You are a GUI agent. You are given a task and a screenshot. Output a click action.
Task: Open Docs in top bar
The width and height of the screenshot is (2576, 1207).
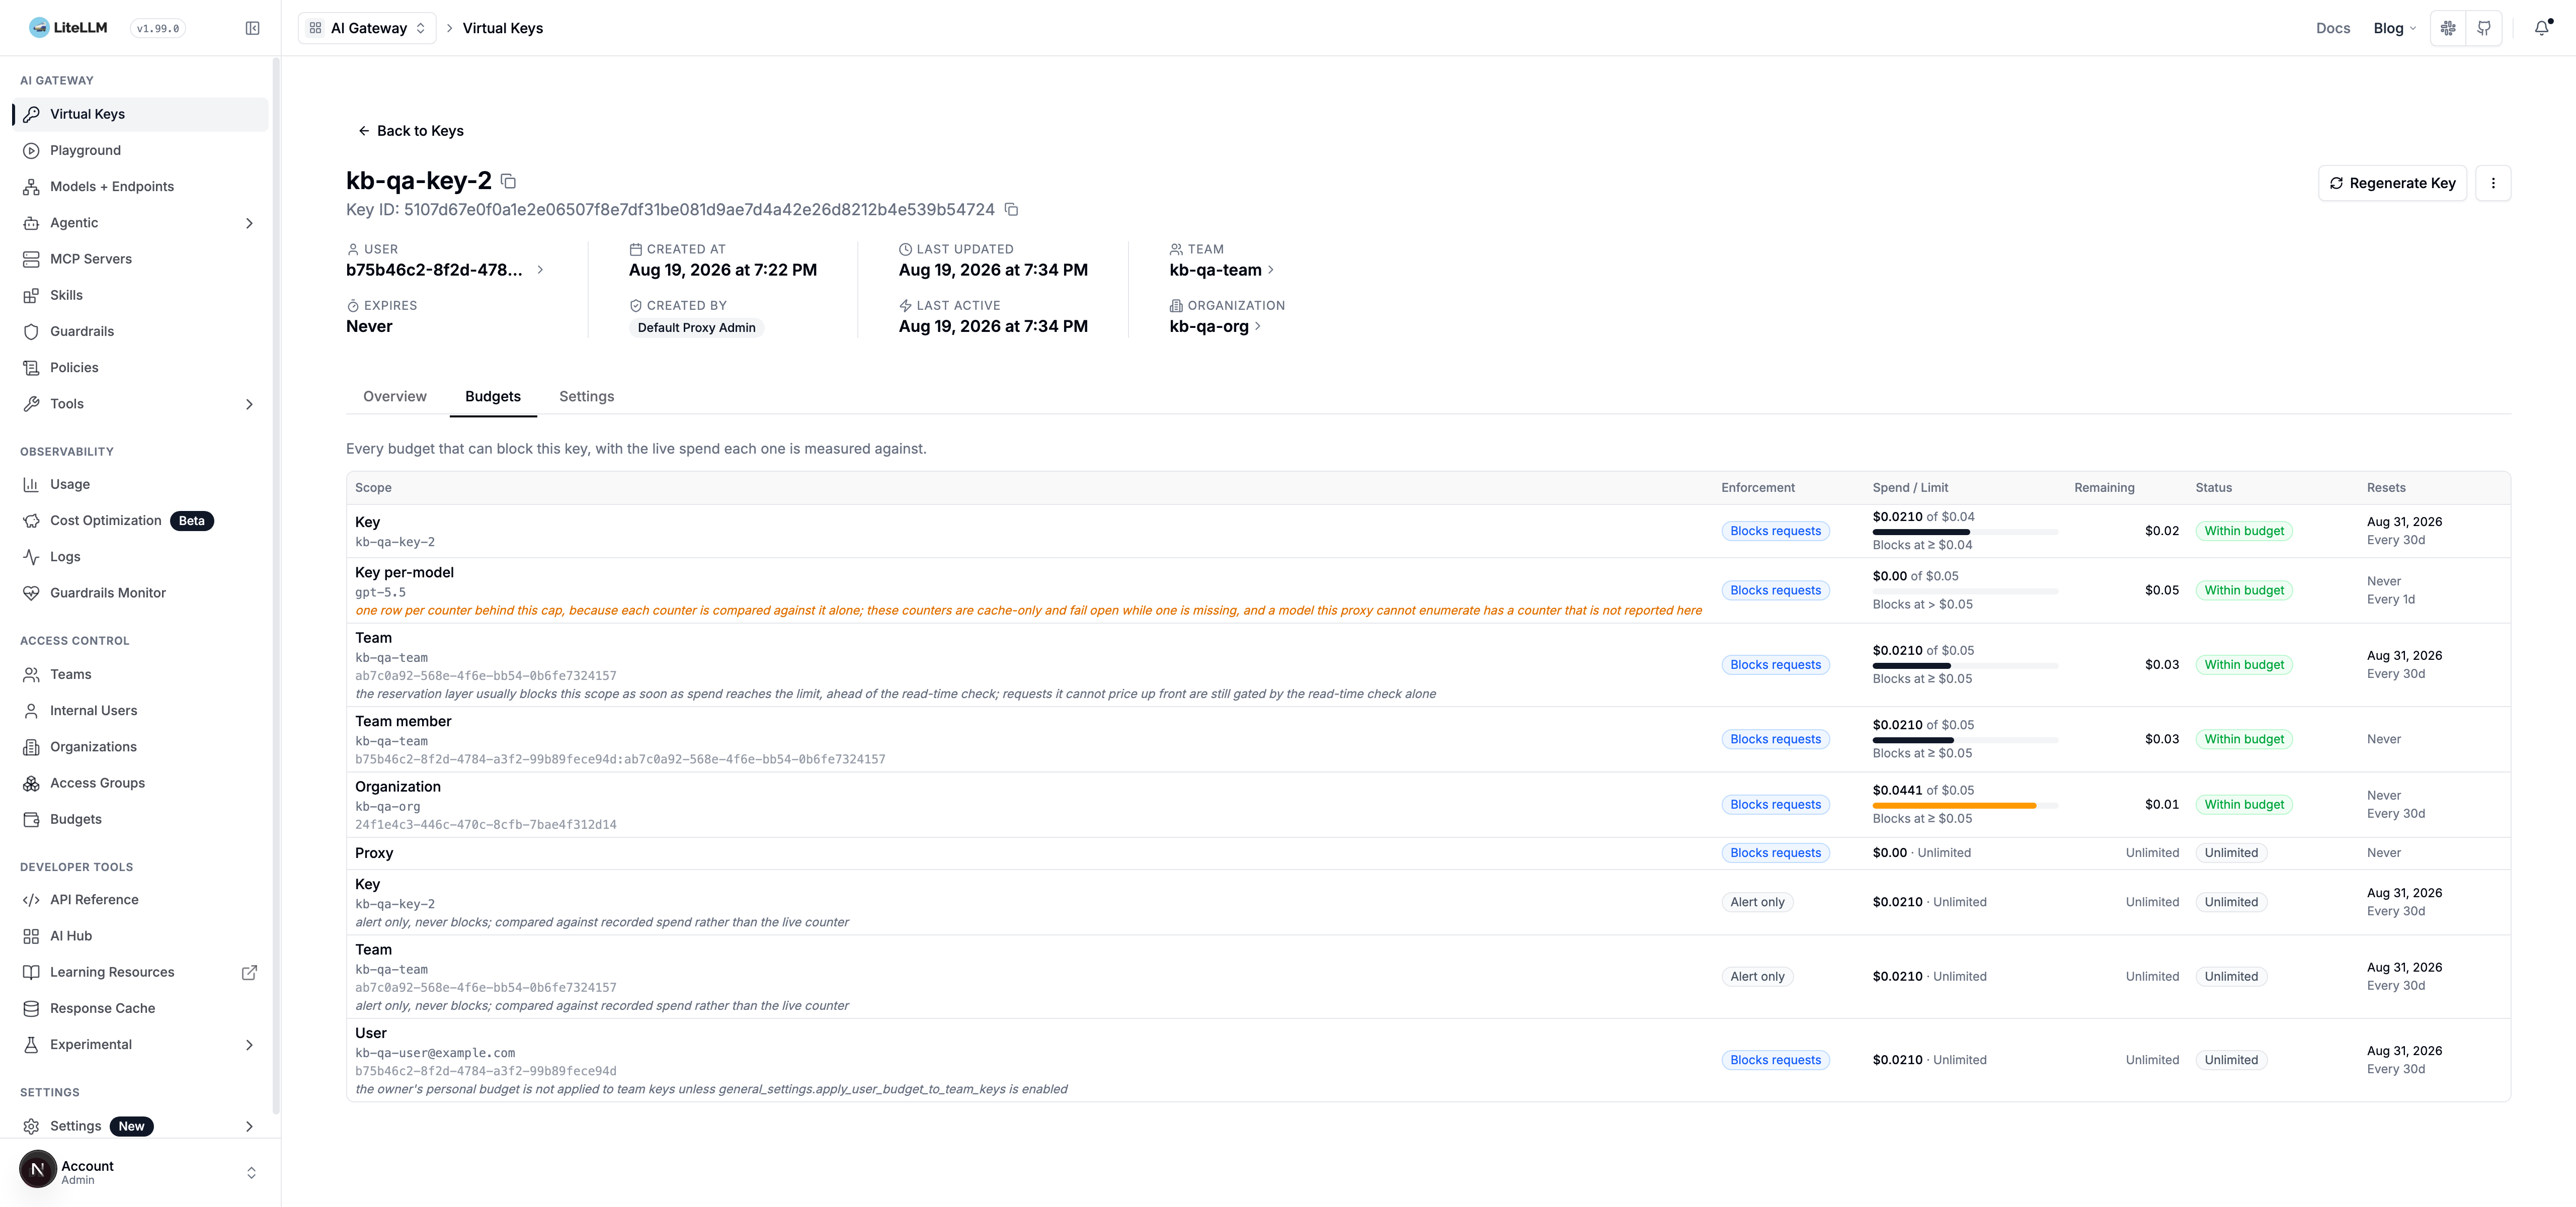pyautogui.click(x=2333, y=28)
